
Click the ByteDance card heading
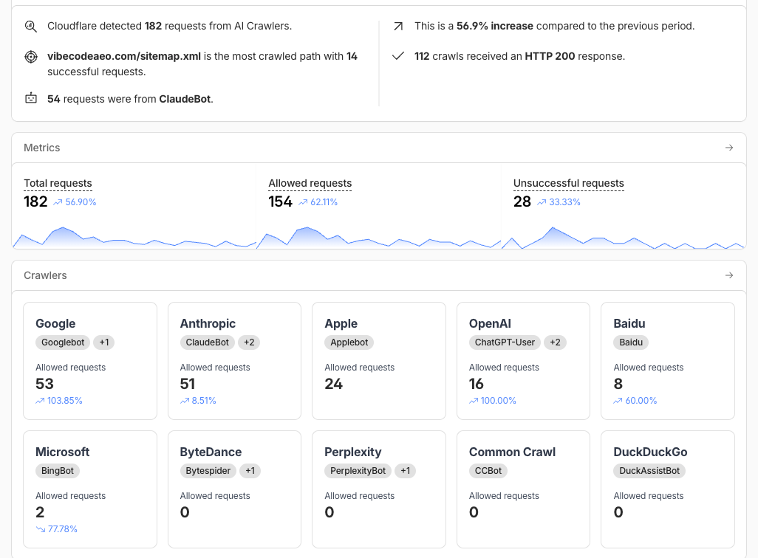coord(211,452)
